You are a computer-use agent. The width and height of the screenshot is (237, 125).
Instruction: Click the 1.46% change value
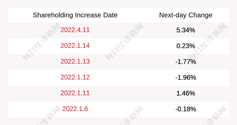[x=186, y=93]
